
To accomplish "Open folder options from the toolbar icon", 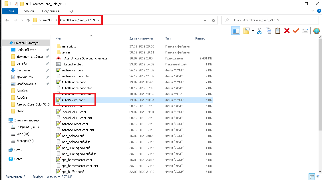I will (x=246, y=31).
